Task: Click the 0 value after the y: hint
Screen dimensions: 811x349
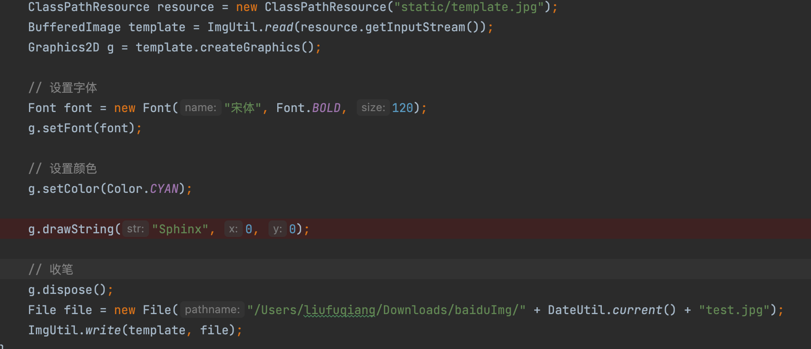Action: click(292, 229)
